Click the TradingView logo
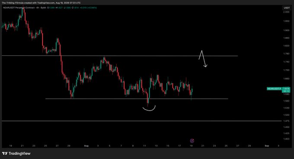This screenshot has height=159, width=294. pos(16,153)
